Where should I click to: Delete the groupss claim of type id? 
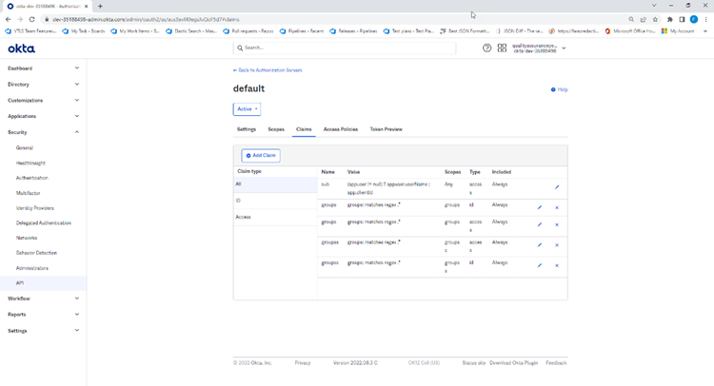(x=557, y=265)
